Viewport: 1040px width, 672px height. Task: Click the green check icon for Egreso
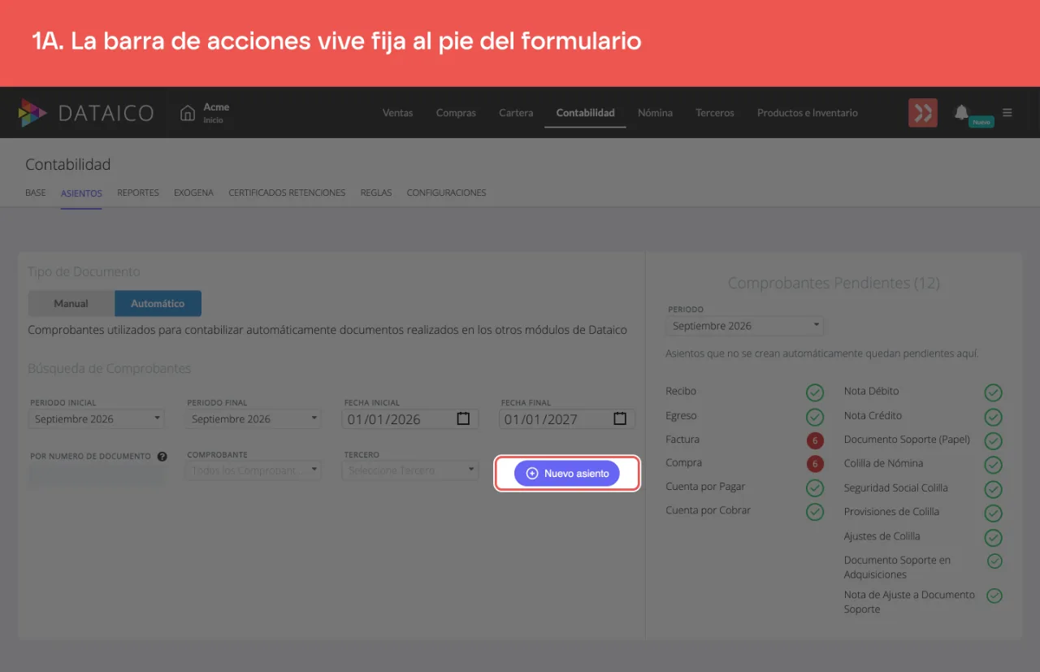coord(815,417)
